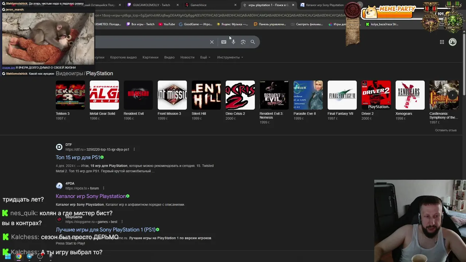Switch to Chrome in the taskbar

[x=19, y=256]
